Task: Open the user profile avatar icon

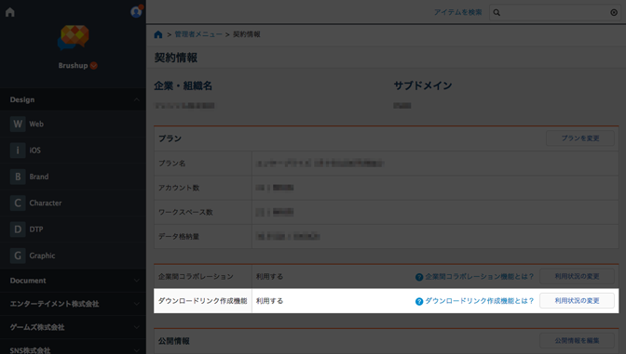Action: [136, 12]
